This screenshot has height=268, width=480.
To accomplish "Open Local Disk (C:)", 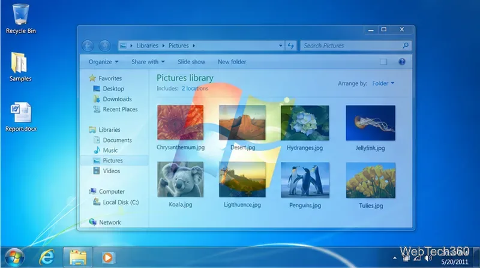I will point(116,202).
